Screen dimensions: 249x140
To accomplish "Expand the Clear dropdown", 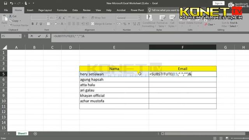I will [x=214, y=24].
